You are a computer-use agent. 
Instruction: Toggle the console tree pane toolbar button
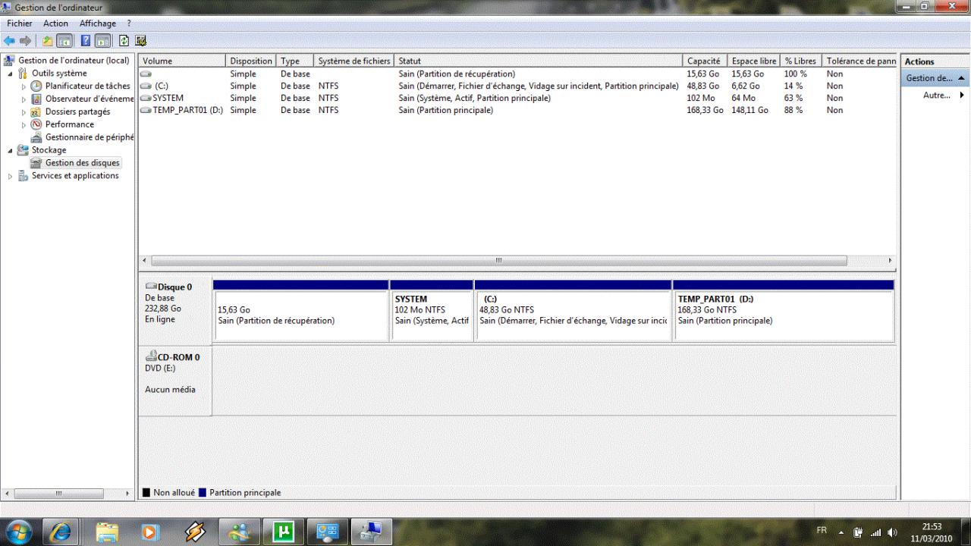[64, 40]
